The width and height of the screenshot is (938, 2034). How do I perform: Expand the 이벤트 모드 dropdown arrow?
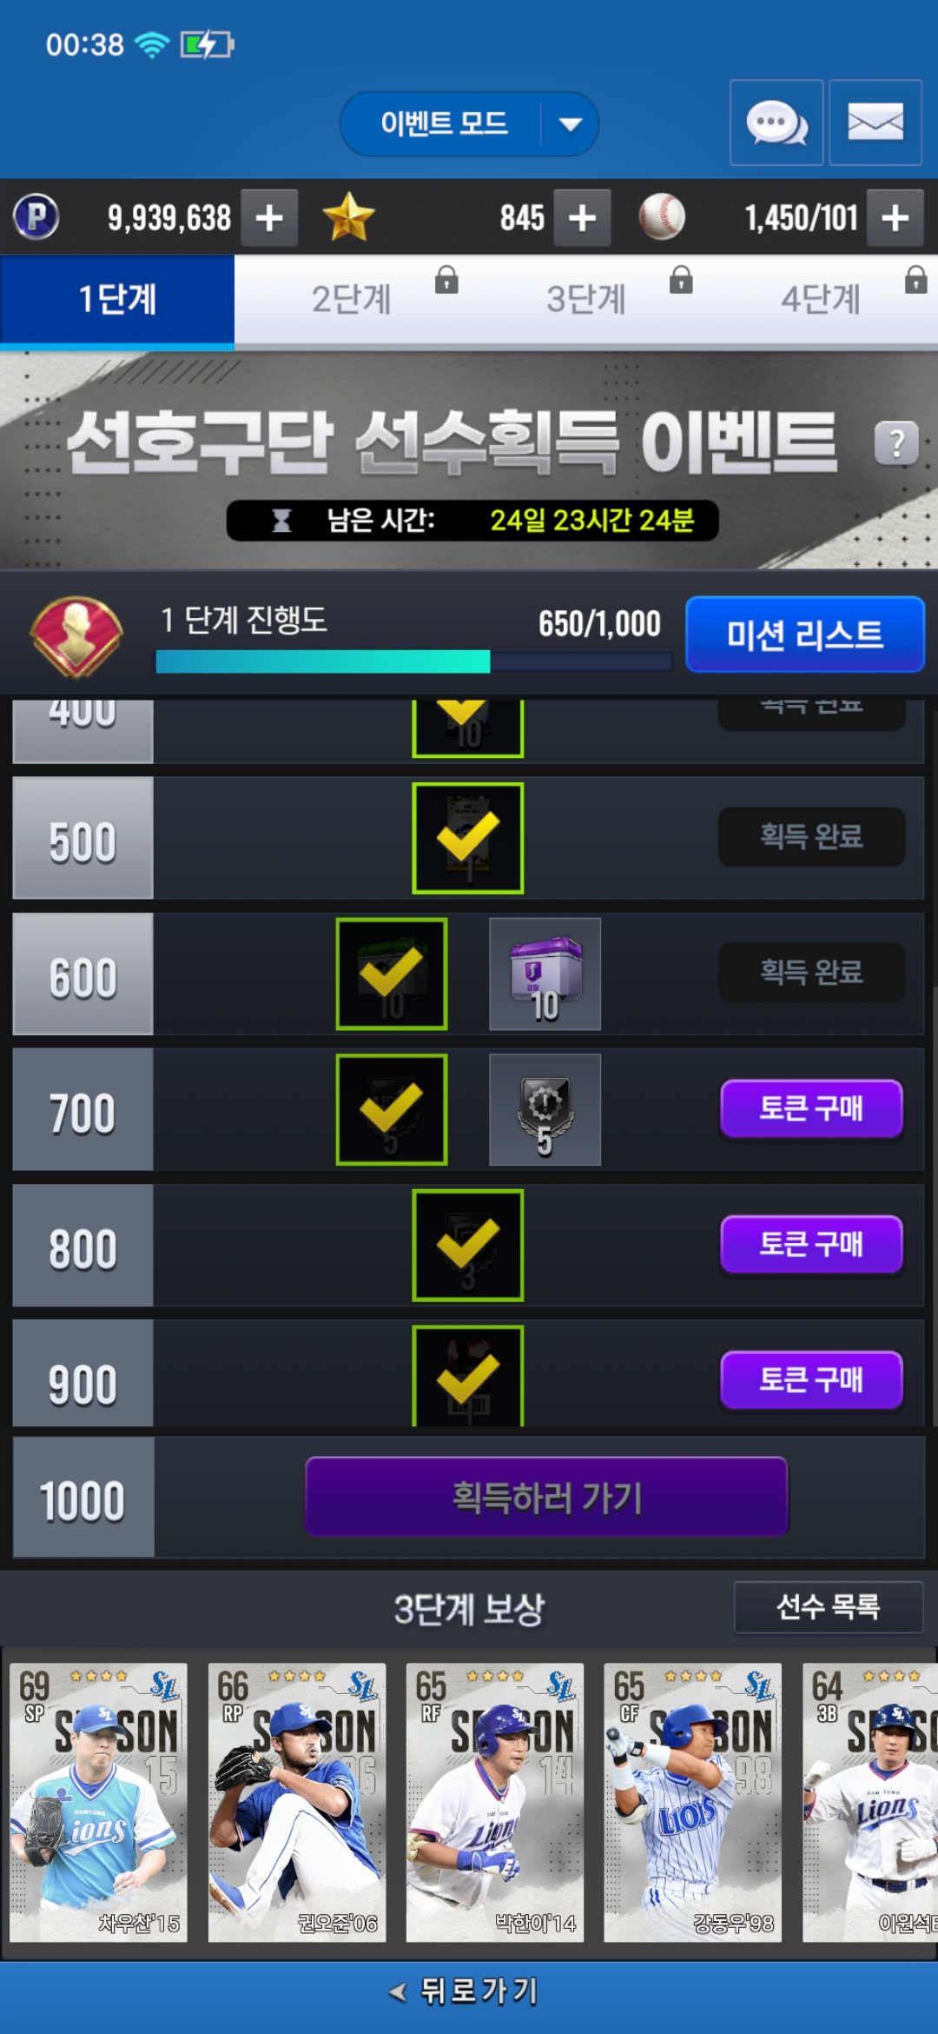point(571,124)
